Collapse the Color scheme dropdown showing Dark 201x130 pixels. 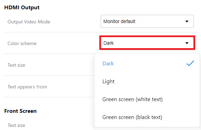click(x=147, y=43)
